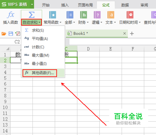Select column E header
The image size is (156, 135).
[x=110, y=49]
